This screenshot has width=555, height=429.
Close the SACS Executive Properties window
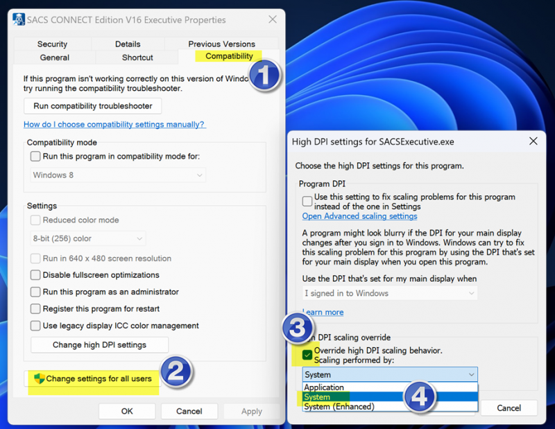pyautogui.click(x=273, y=19)
